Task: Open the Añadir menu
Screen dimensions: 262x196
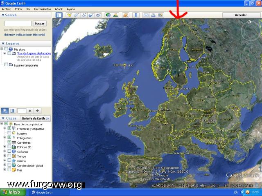Action: point(59,9)
